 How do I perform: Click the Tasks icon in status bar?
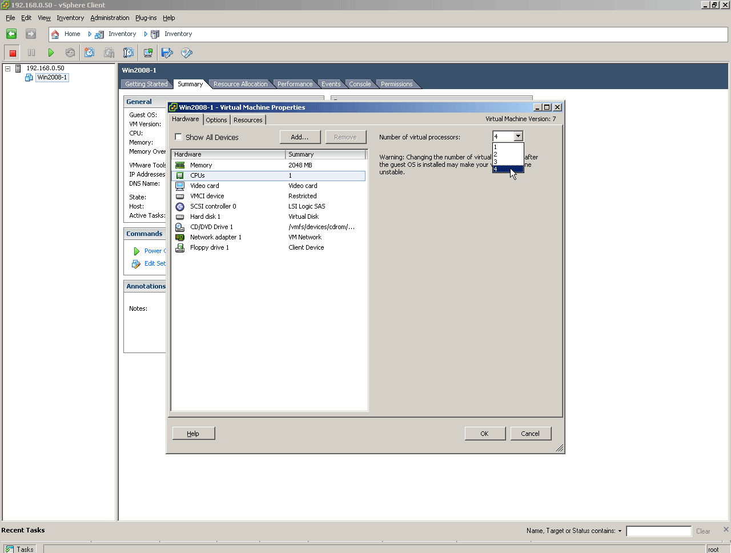coord(9,549)
